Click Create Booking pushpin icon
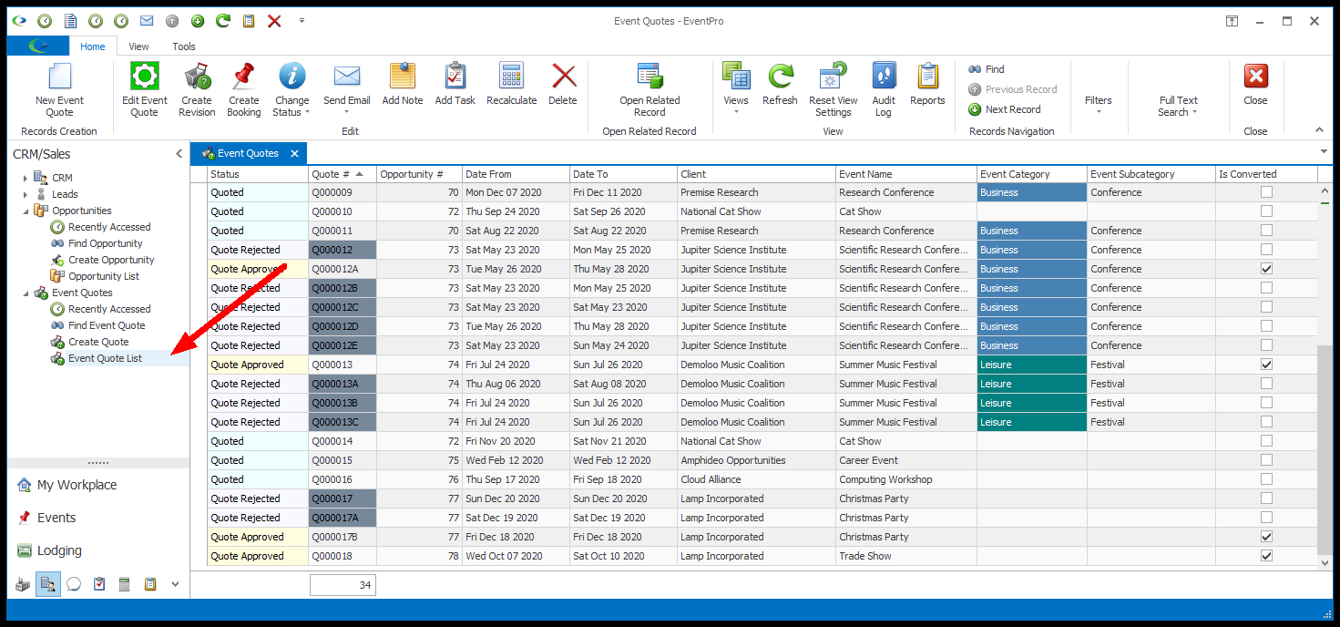The width and height of the screenshot is (1340, 627). tap(243, 77)
